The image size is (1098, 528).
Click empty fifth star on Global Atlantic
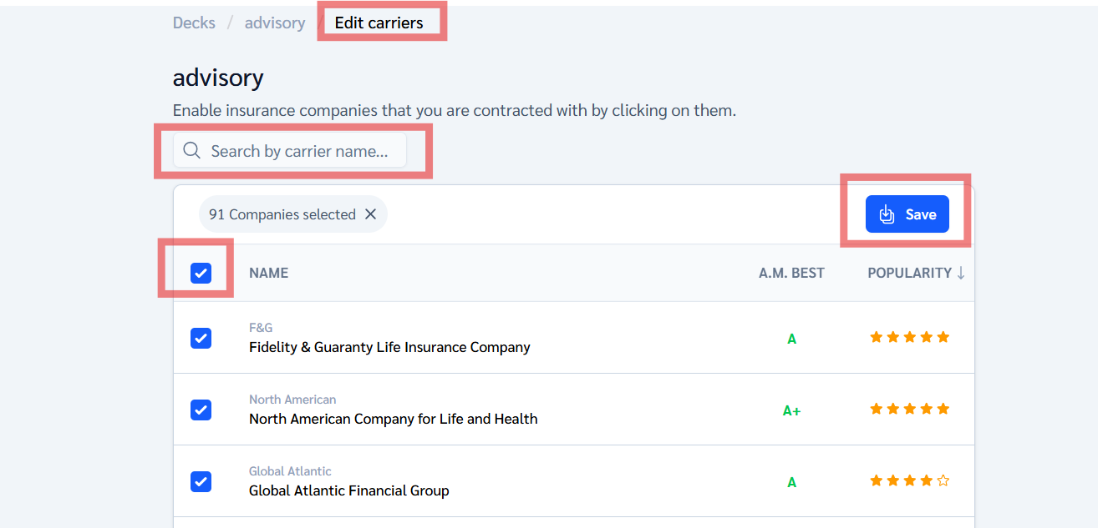click(943, 481)
